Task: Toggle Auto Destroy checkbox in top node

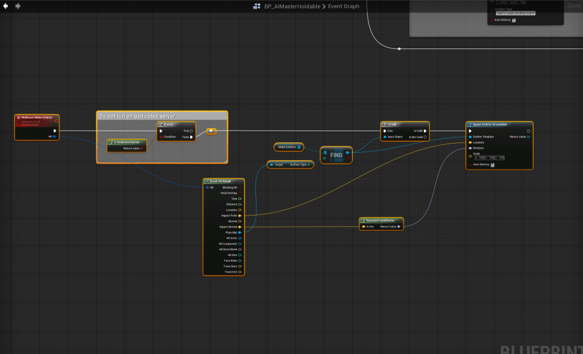Action: click(x=513, y=21)
